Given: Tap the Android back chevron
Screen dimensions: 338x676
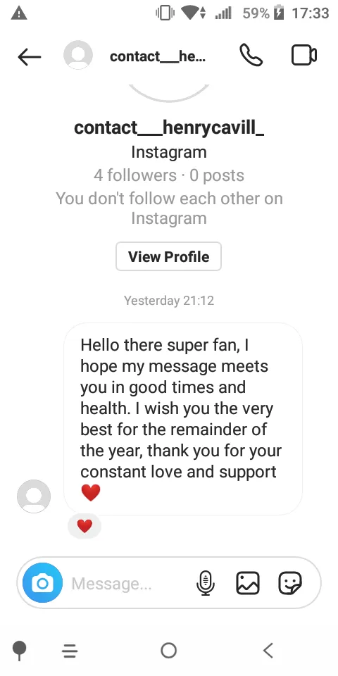Looking at the screenshot, I should click(x=268, y=650).
